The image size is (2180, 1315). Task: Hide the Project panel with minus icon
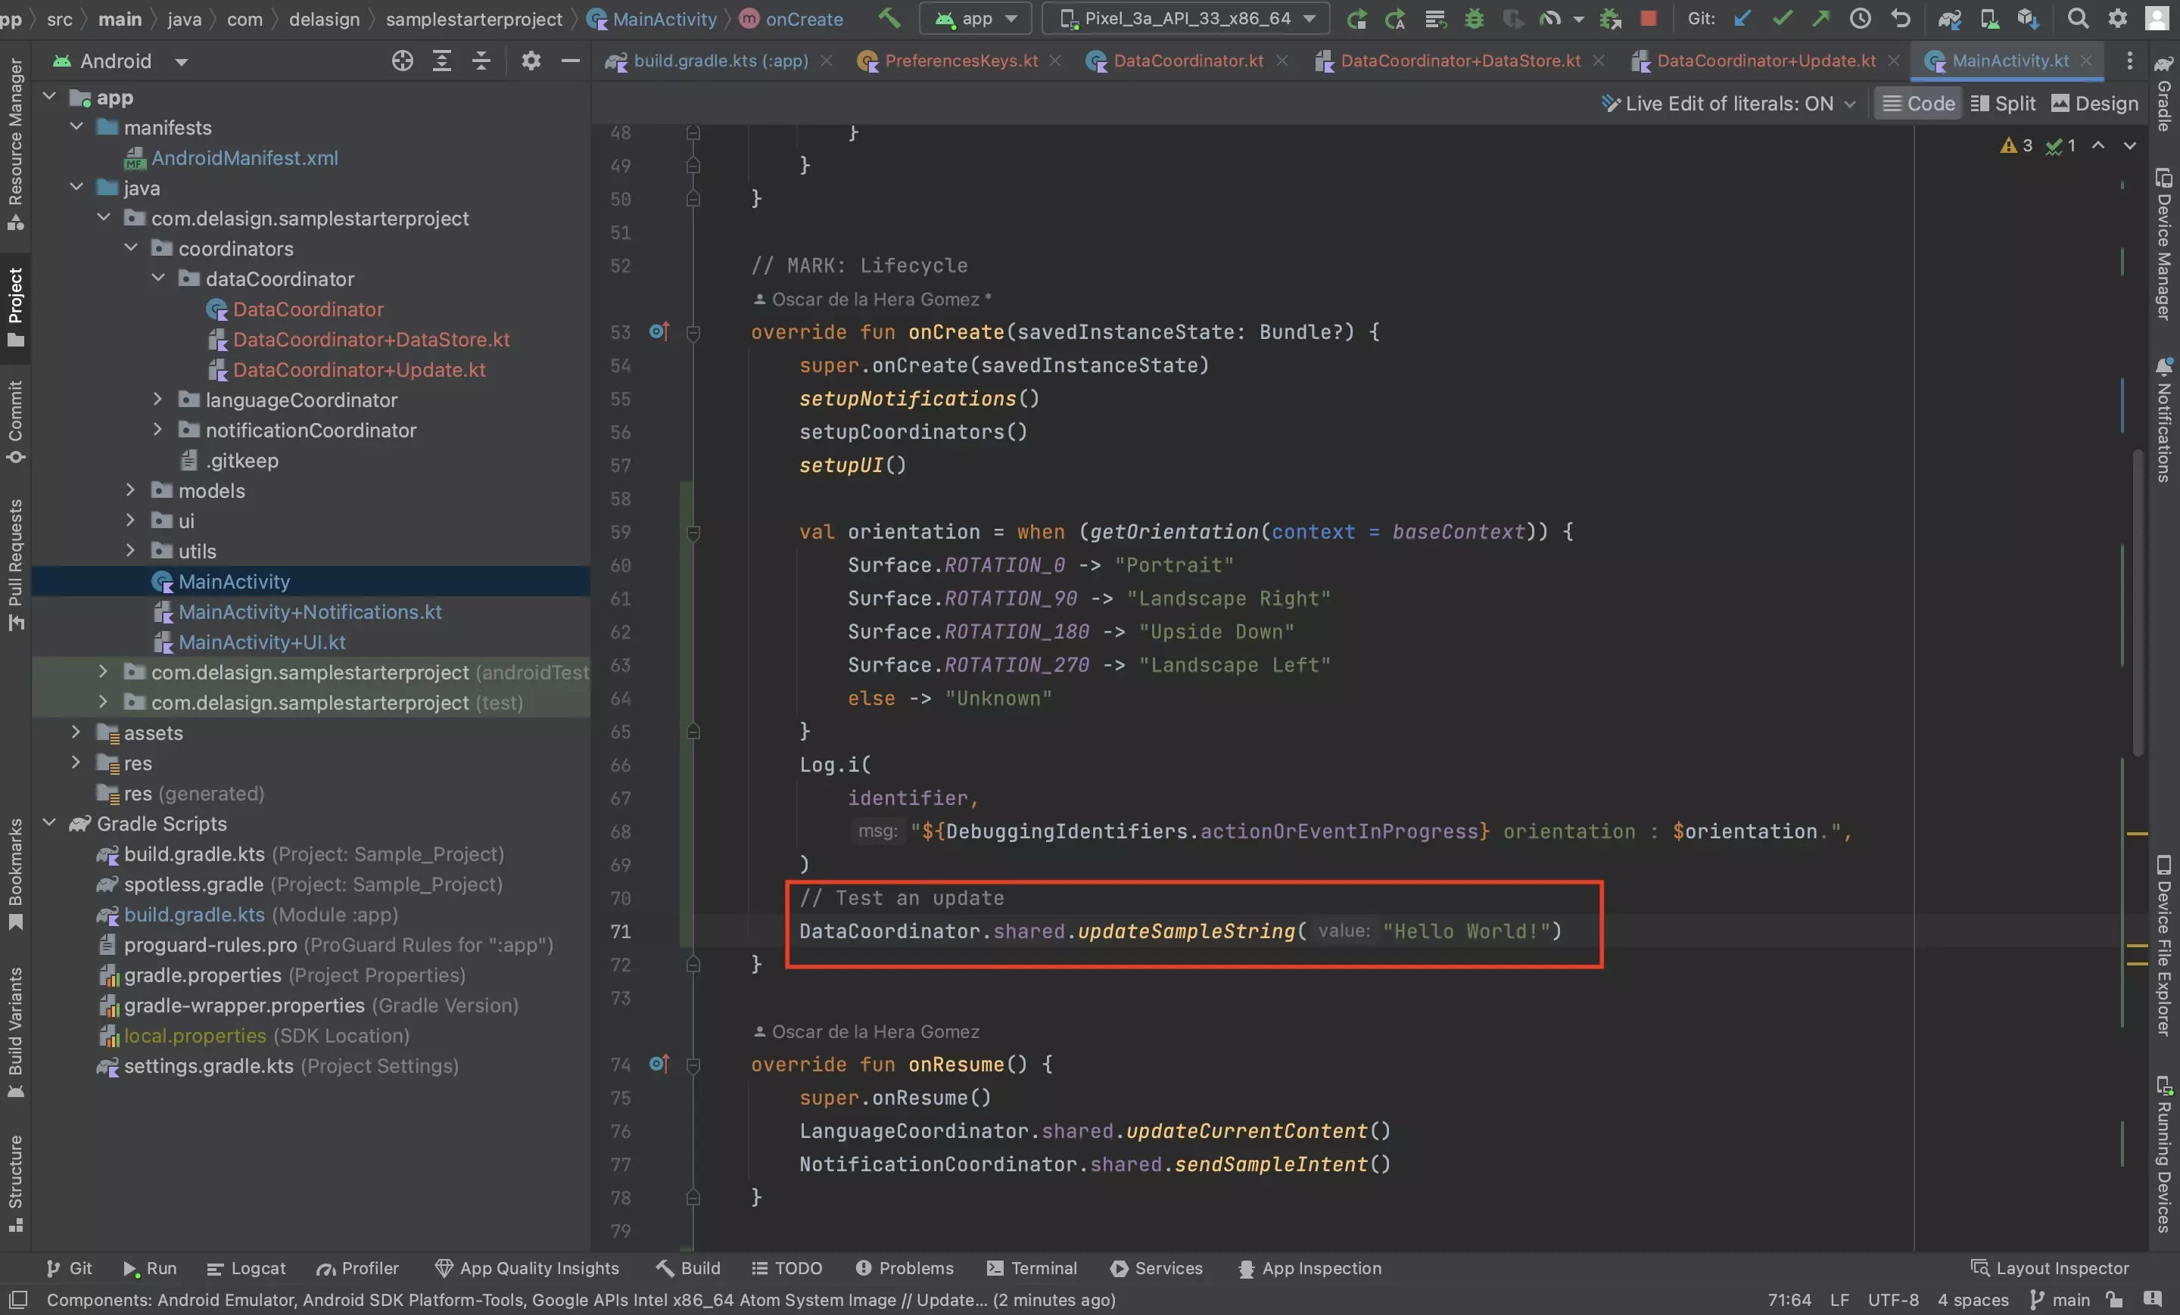[571, 60]
